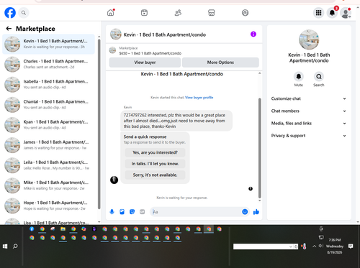Expand the Privacy & support section
This screenshot has width=360, height=268.
[309, 136]
